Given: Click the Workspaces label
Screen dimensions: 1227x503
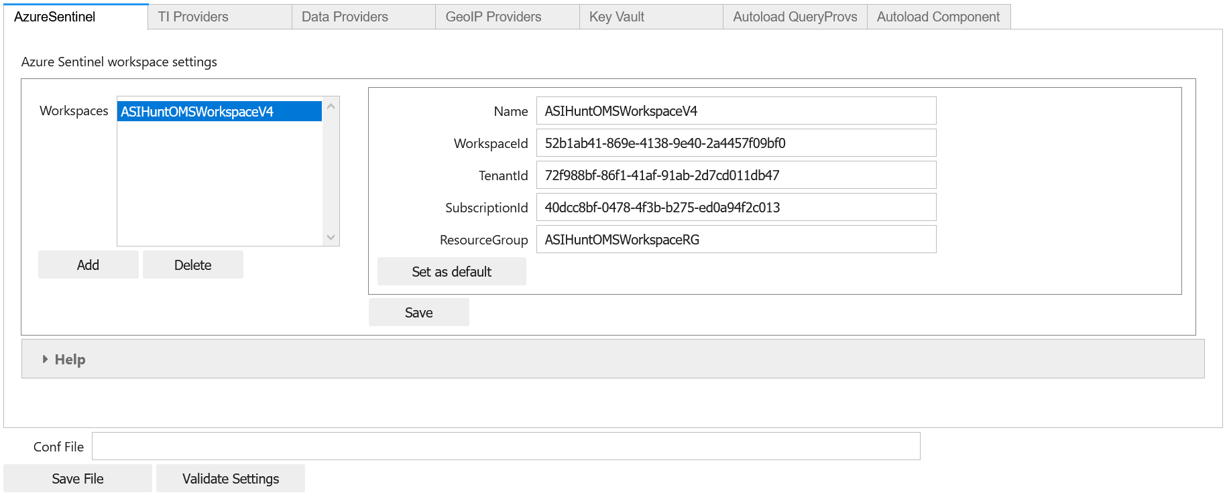Looking at the screenshot, I should [x=74, y=111].
